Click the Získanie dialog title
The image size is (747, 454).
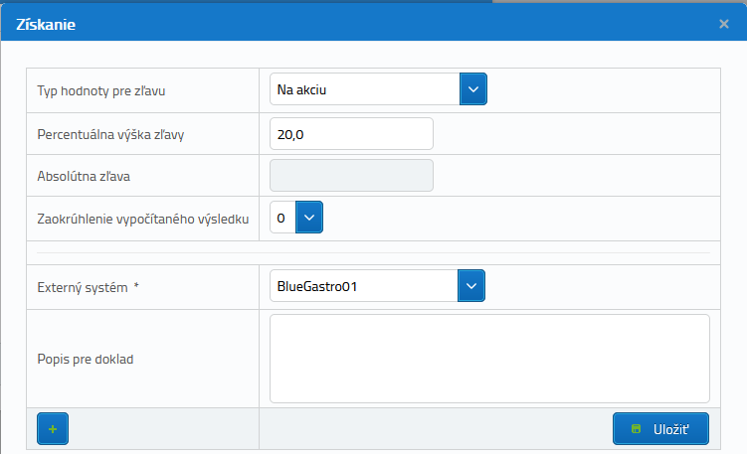tap(47, 24)
